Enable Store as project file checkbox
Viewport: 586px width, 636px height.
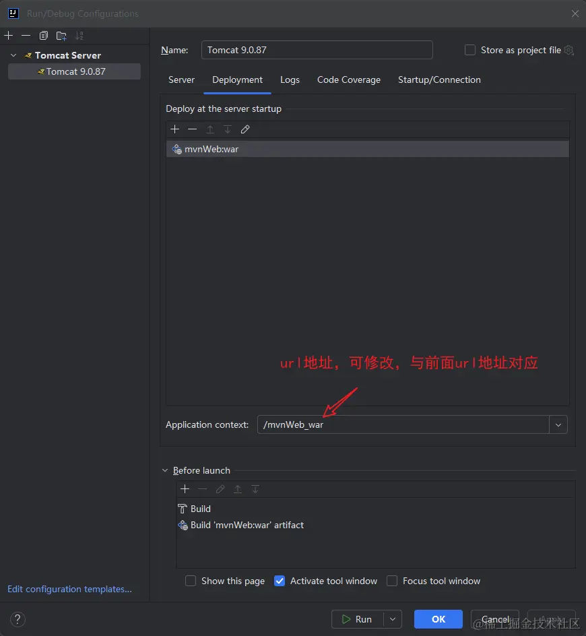(x=470, y=50)
